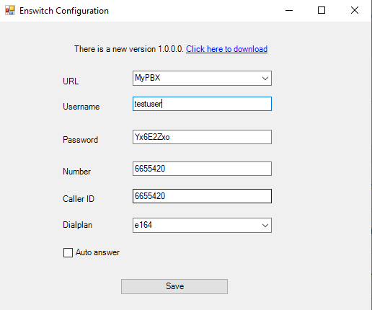Click the URL label

71,81
